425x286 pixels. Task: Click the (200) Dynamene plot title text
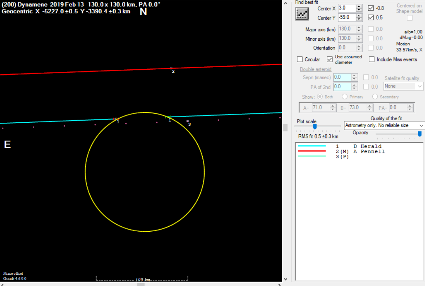click(x=81, y=4)
